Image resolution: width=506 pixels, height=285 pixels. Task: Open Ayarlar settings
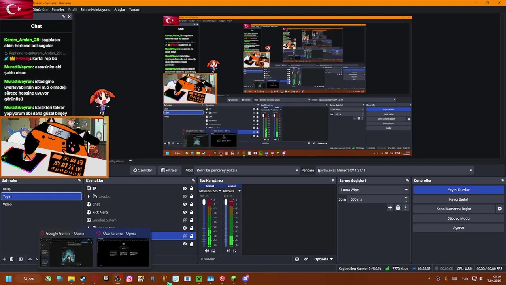pyautogui.click(x=459, y=228)
